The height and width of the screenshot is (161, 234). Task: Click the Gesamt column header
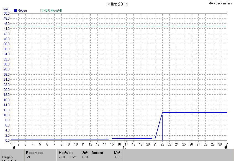(97, 153)
